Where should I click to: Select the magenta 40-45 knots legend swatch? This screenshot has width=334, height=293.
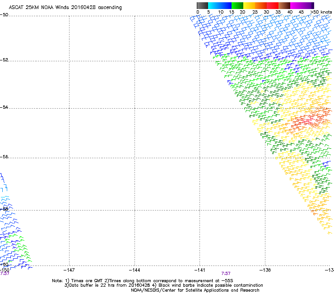pyautogui.click(x=296, y=5)
